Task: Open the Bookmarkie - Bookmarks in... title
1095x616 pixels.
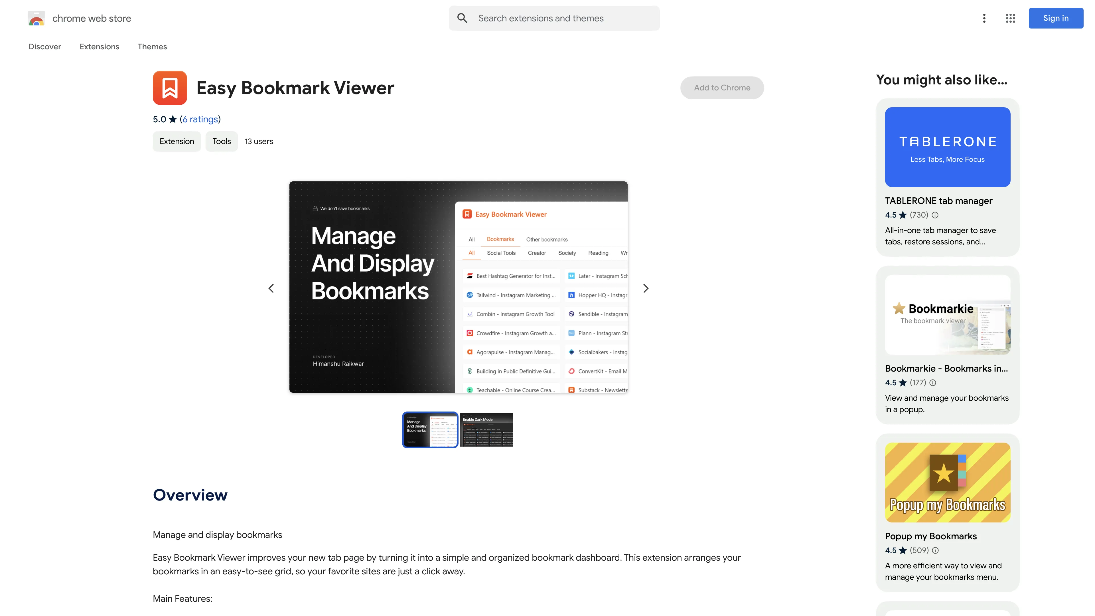Action: [x=946, y=368]
